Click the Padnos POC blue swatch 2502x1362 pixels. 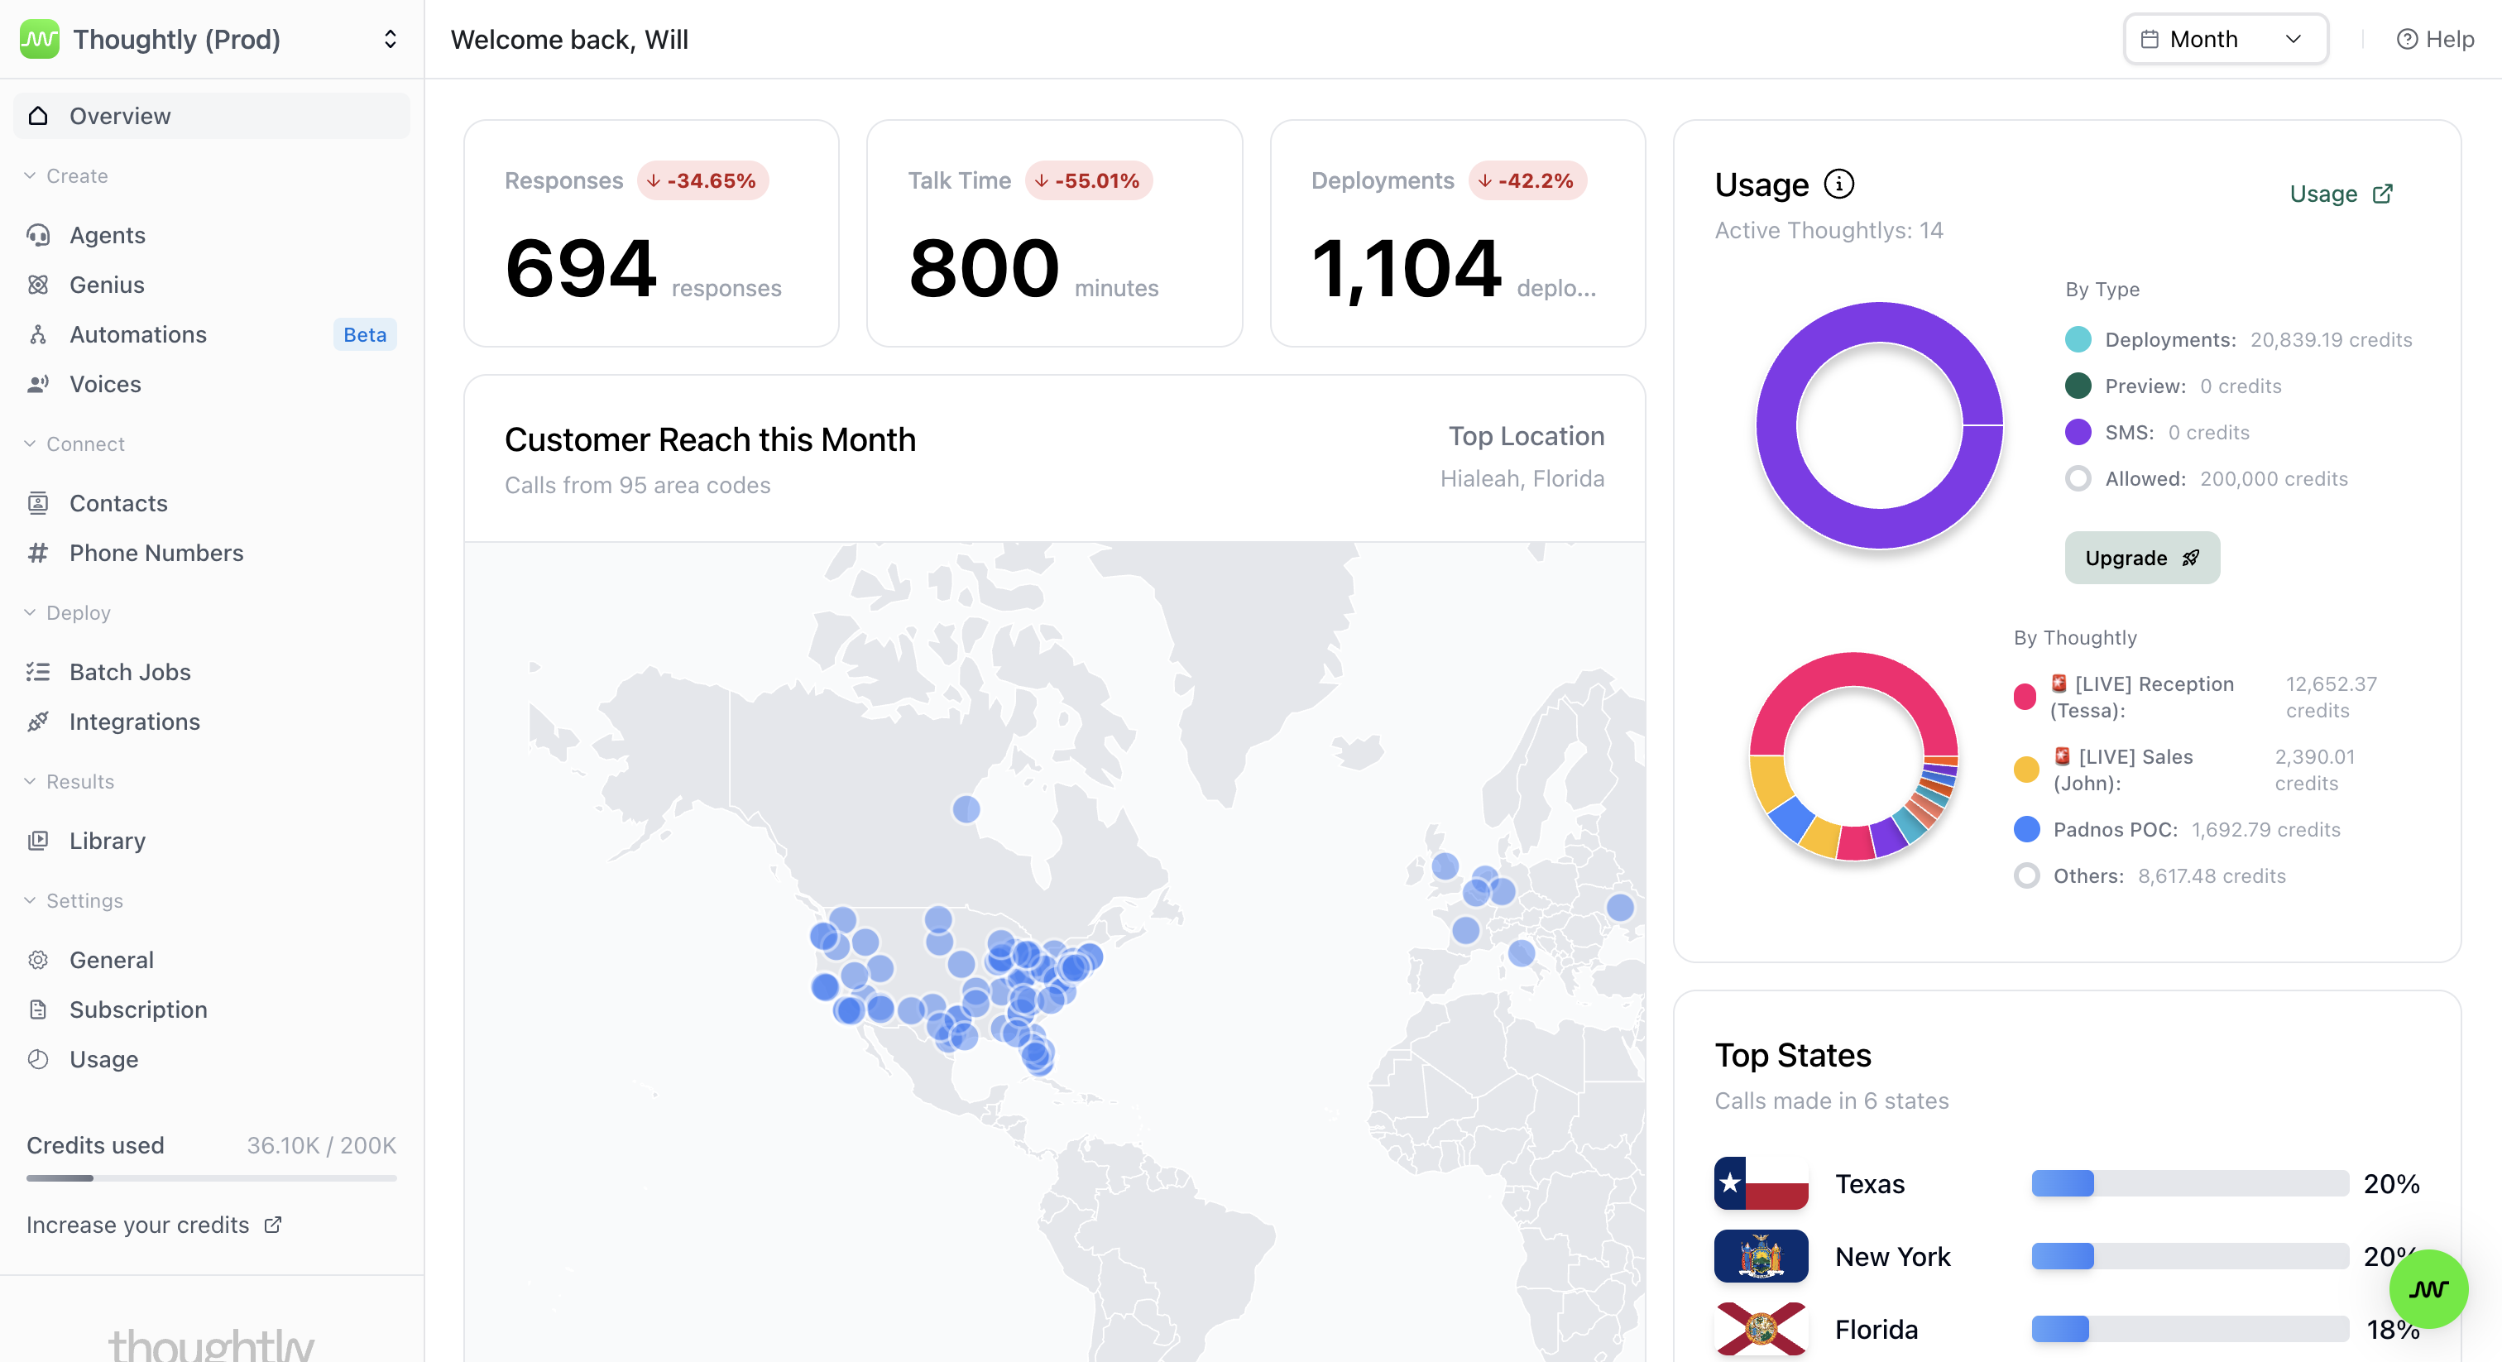coord(2026,830)
